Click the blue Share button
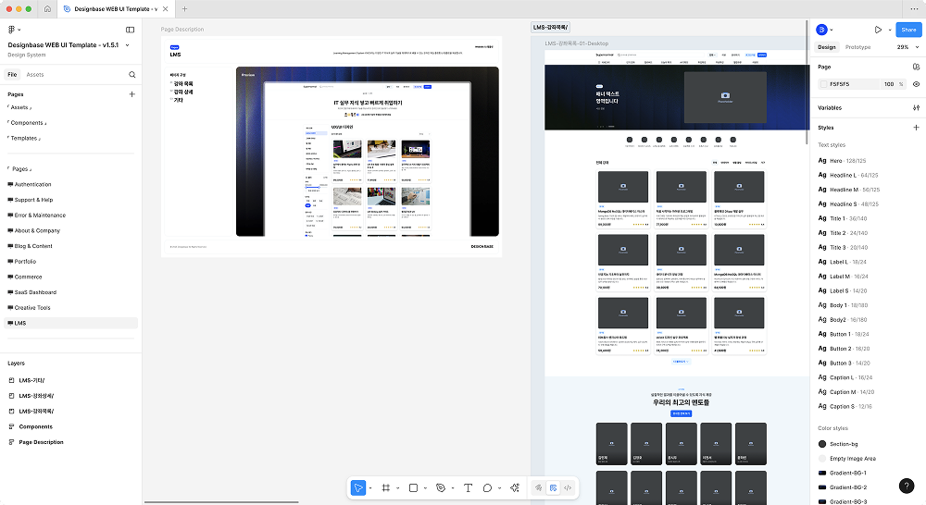 907,30
